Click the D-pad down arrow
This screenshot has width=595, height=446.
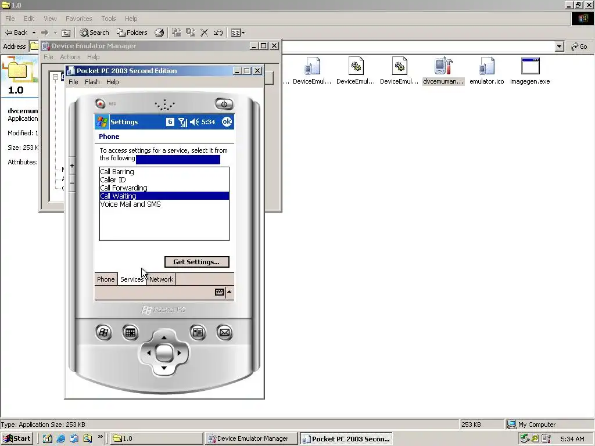click(164, 368)
